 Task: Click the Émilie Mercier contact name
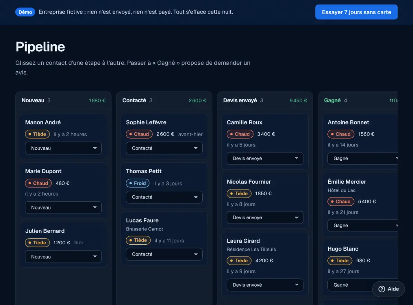click(x=347, y=182)
